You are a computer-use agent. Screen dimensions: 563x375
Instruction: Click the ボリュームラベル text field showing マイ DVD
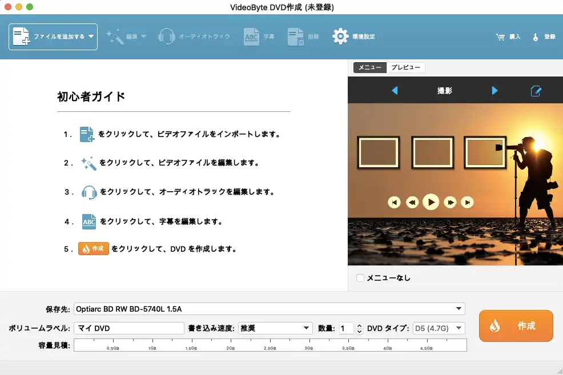point(128,328)
